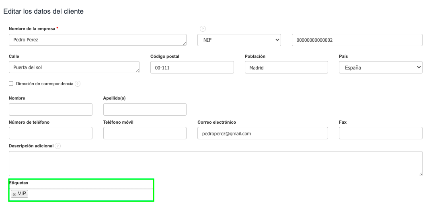The image size is (429, 204).
Task: Open the help icon next to Descripción adicional
Action: (57, 146)
